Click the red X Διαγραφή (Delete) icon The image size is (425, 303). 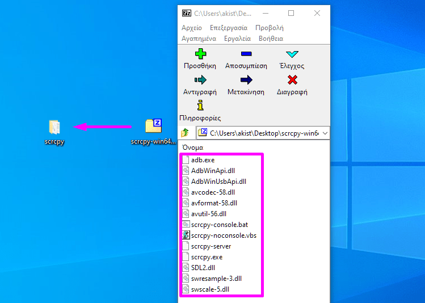292,80
